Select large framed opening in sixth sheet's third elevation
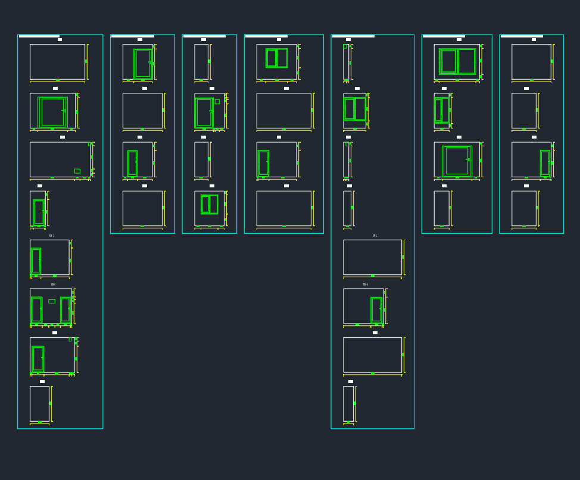This screenshot has height=480, width=580. point(457,161)
